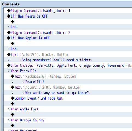Select the Common Event End Fade Out line

pos(68,98)
